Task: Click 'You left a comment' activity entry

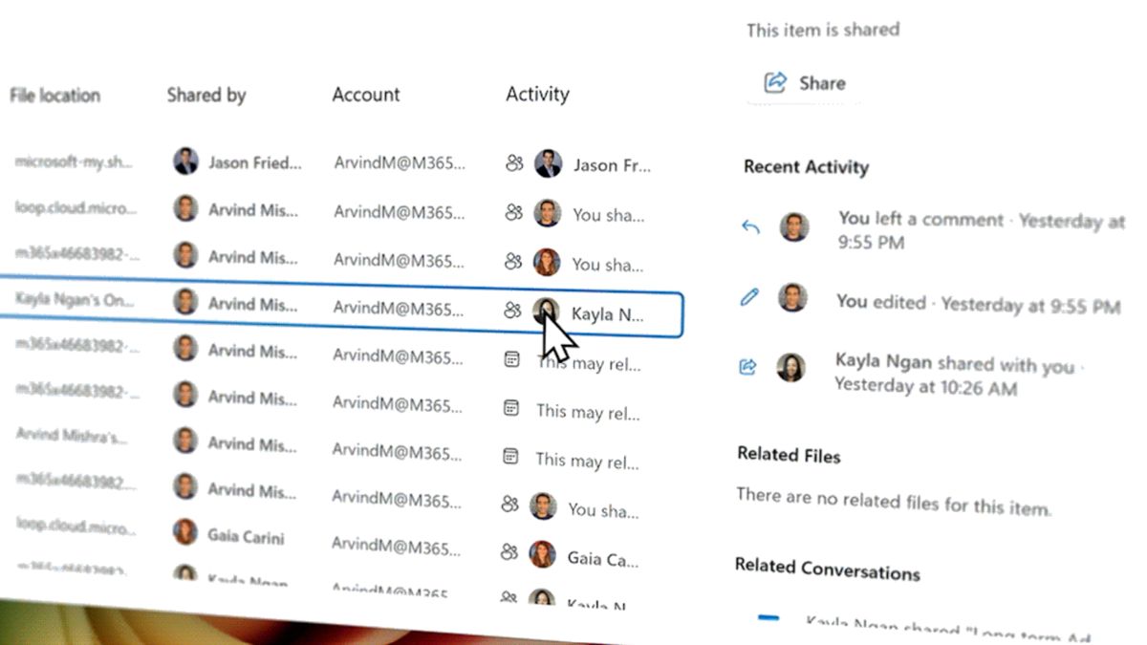Action: pyautogui.click(x=921, y=219)
